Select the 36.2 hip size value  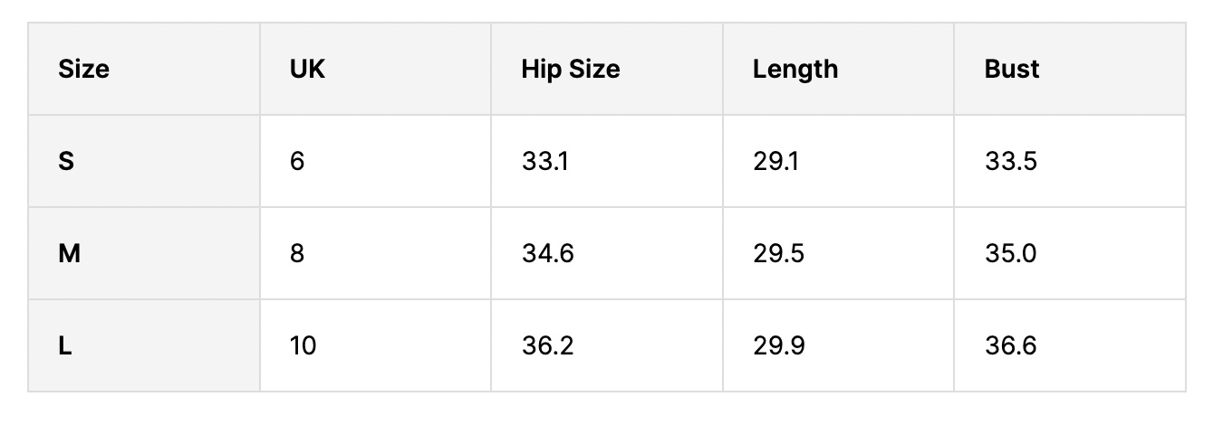point(547,346)
